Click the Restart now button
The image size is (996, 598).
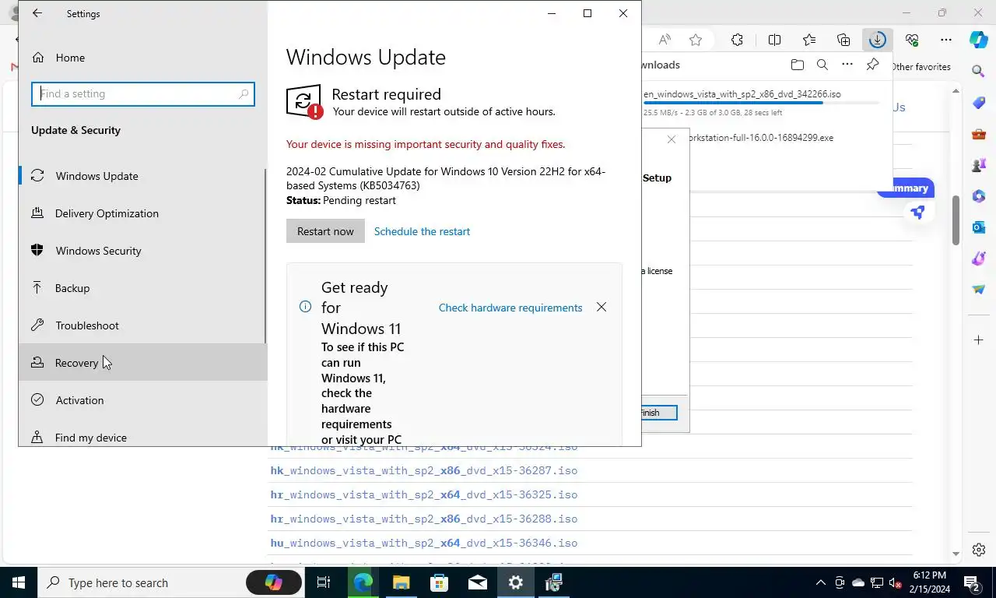point(325,231)
